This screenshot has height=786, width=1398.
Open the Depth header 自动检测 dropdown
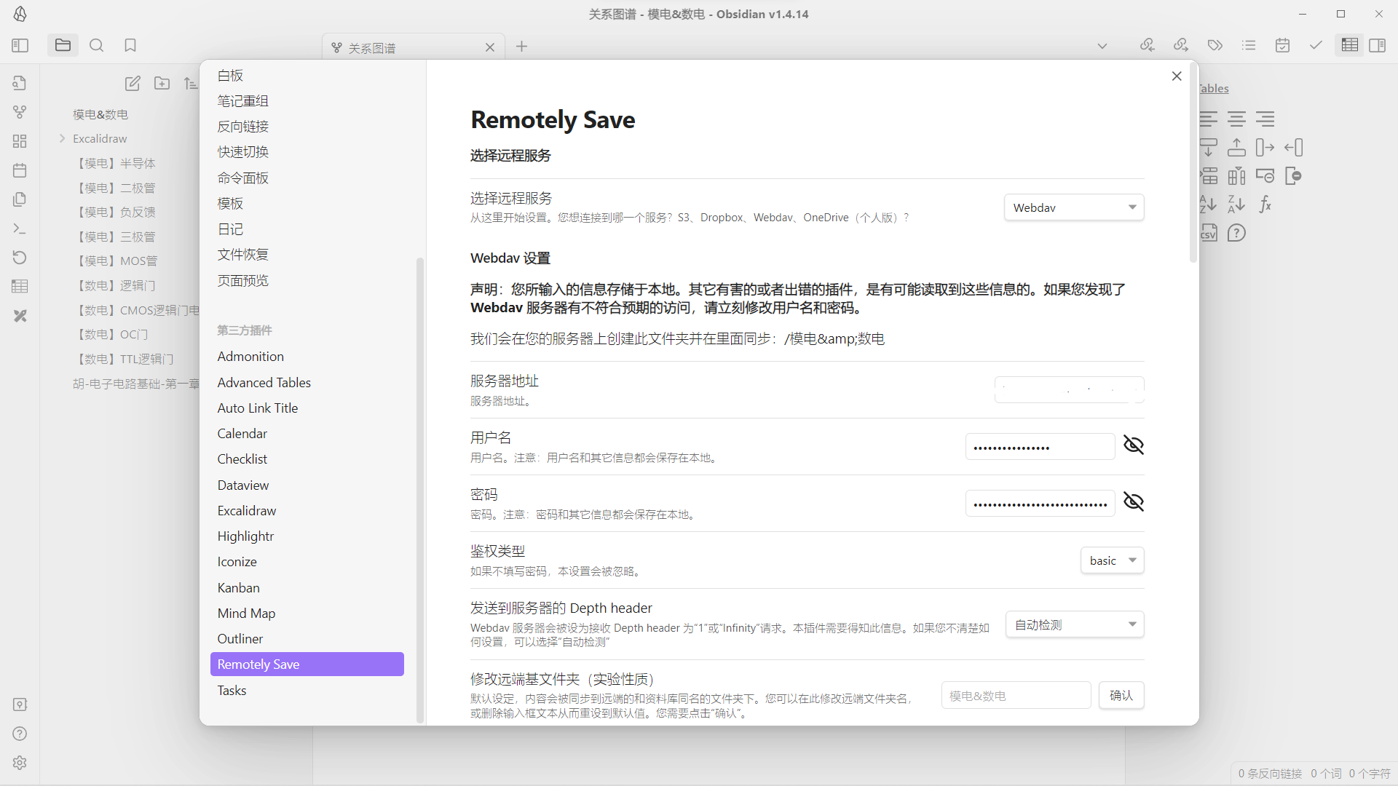(1075, 624)
